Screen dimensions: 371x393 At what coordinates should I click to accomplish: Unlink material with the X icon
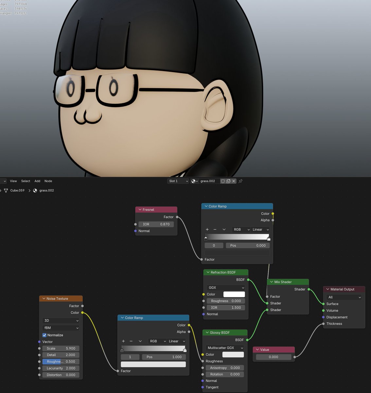234,181
